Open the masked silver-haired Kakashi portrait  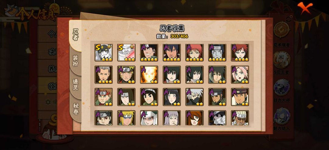[x=194, y=97]
